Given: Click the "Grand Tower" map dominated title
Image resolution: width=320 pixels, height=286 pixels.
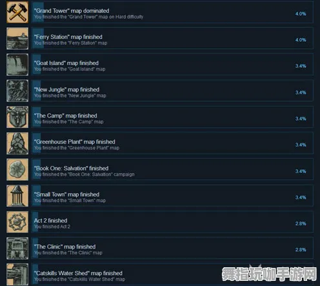Looking at the screenshot, I should click(72, 11).
